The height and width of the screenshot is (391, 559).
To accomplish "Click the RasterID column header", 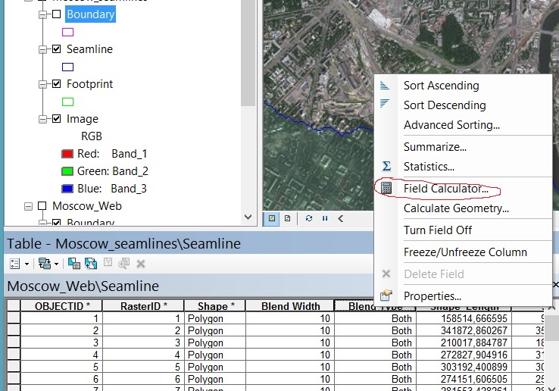I will click(x=143, y=306).
